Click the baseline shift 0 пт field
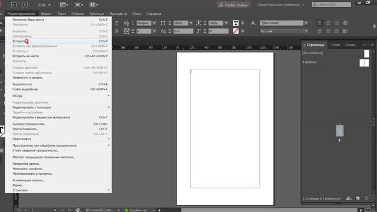 (x=183, y=31)
